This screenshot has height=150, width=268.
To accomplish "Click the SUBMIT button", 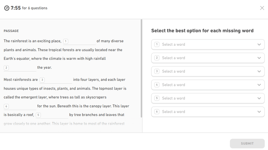I will pyautogui.click(x=247, y=144).
